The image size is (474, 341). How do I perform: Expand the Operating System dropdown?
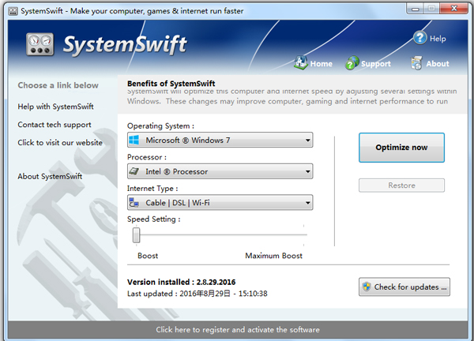point(307,141)
